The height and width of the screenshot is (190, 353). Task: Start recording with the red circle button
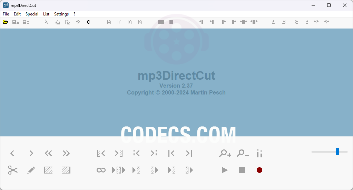(x=259, y=170)
